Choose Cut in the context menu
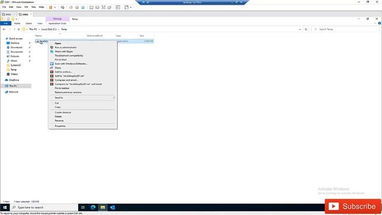382x215 pixels. tap(82, 103)
